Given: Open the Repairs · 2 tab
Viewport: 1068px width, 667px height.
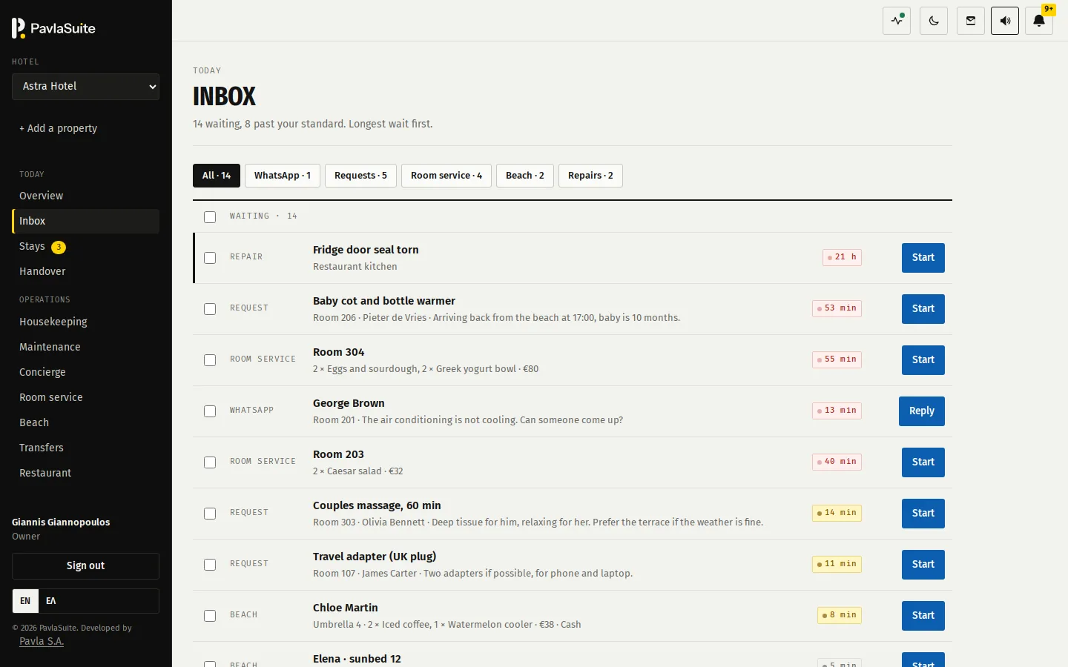Looking at the screenshot, I should (x=590, y=176).
